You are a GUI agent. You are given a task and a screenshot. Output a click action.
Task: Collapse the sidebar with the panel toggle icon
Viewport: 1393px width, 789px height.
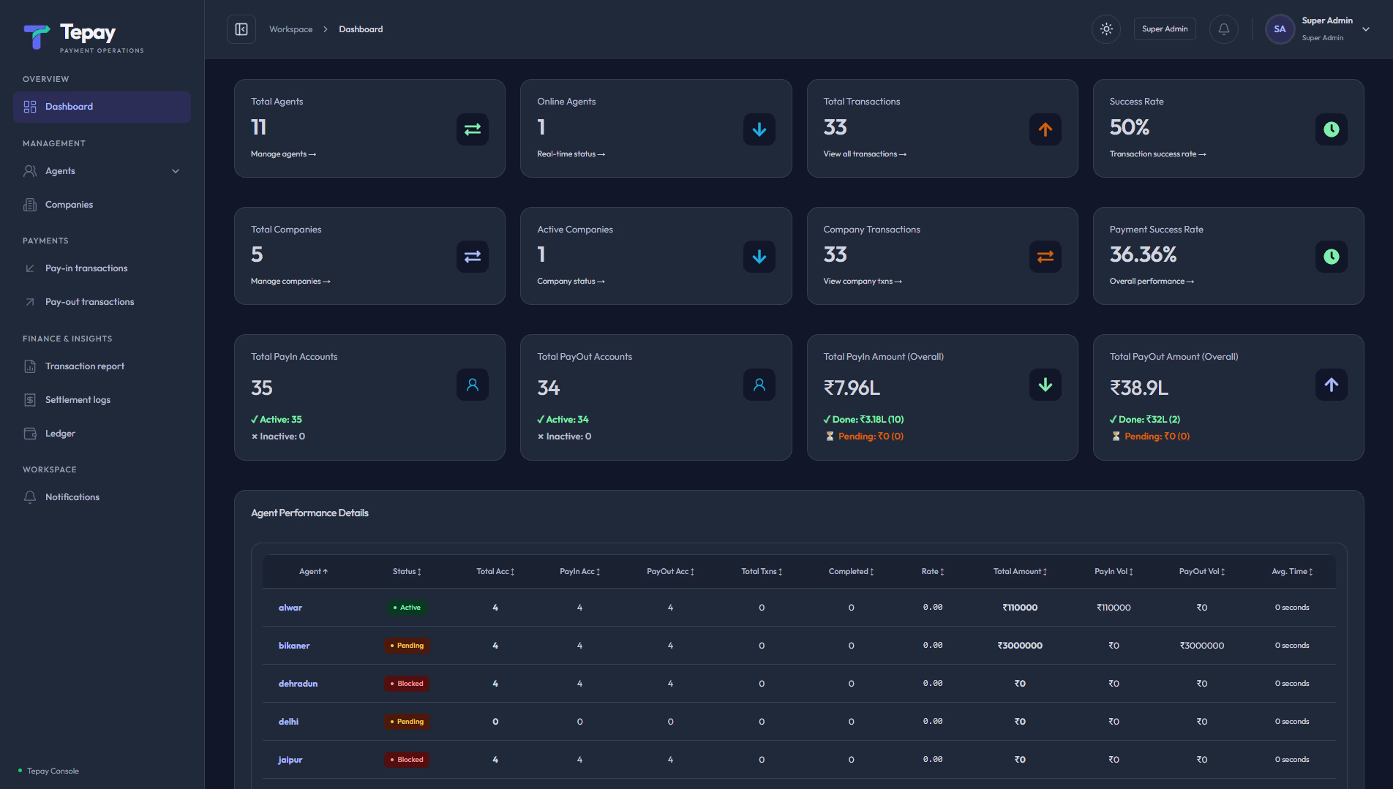241,29
